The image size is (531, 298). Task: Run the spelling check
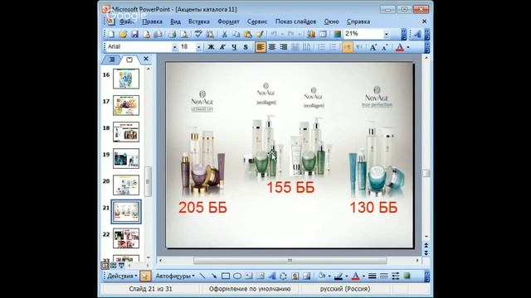198,34
